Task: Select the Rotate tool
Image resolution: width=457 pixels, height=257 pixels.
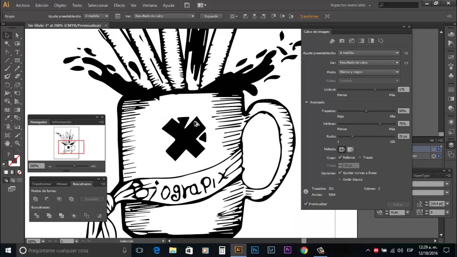Action: pos(7,85)
